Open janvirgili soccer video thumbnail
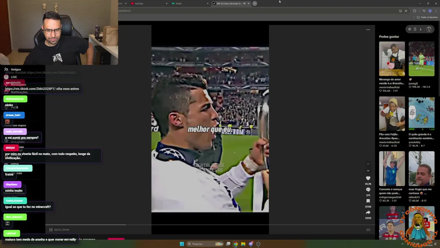 (x=421, y=59)
